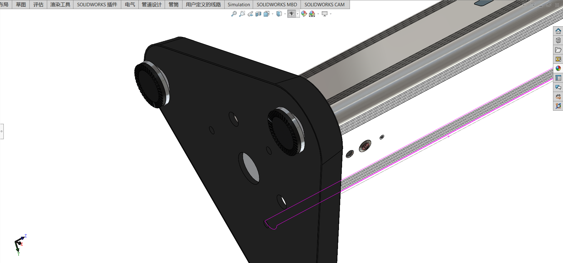This screenshot has width=563, height=263.
Task: Open the File Explorer folder task pane tab
Action: (x=558, y=50)
